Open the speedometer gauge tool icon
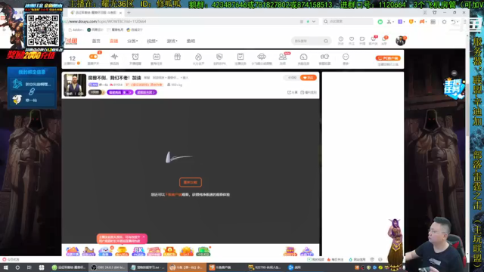Image resolution: width=484 pixels, height=272 pixels. pyautogui.click(x=303, y=57)
